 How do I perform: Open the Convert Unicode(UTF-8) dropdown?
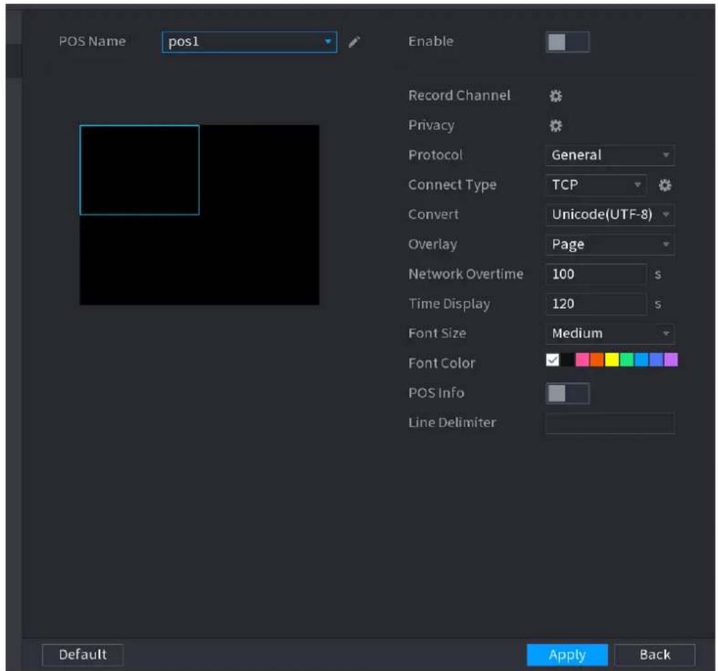[610, 215]
